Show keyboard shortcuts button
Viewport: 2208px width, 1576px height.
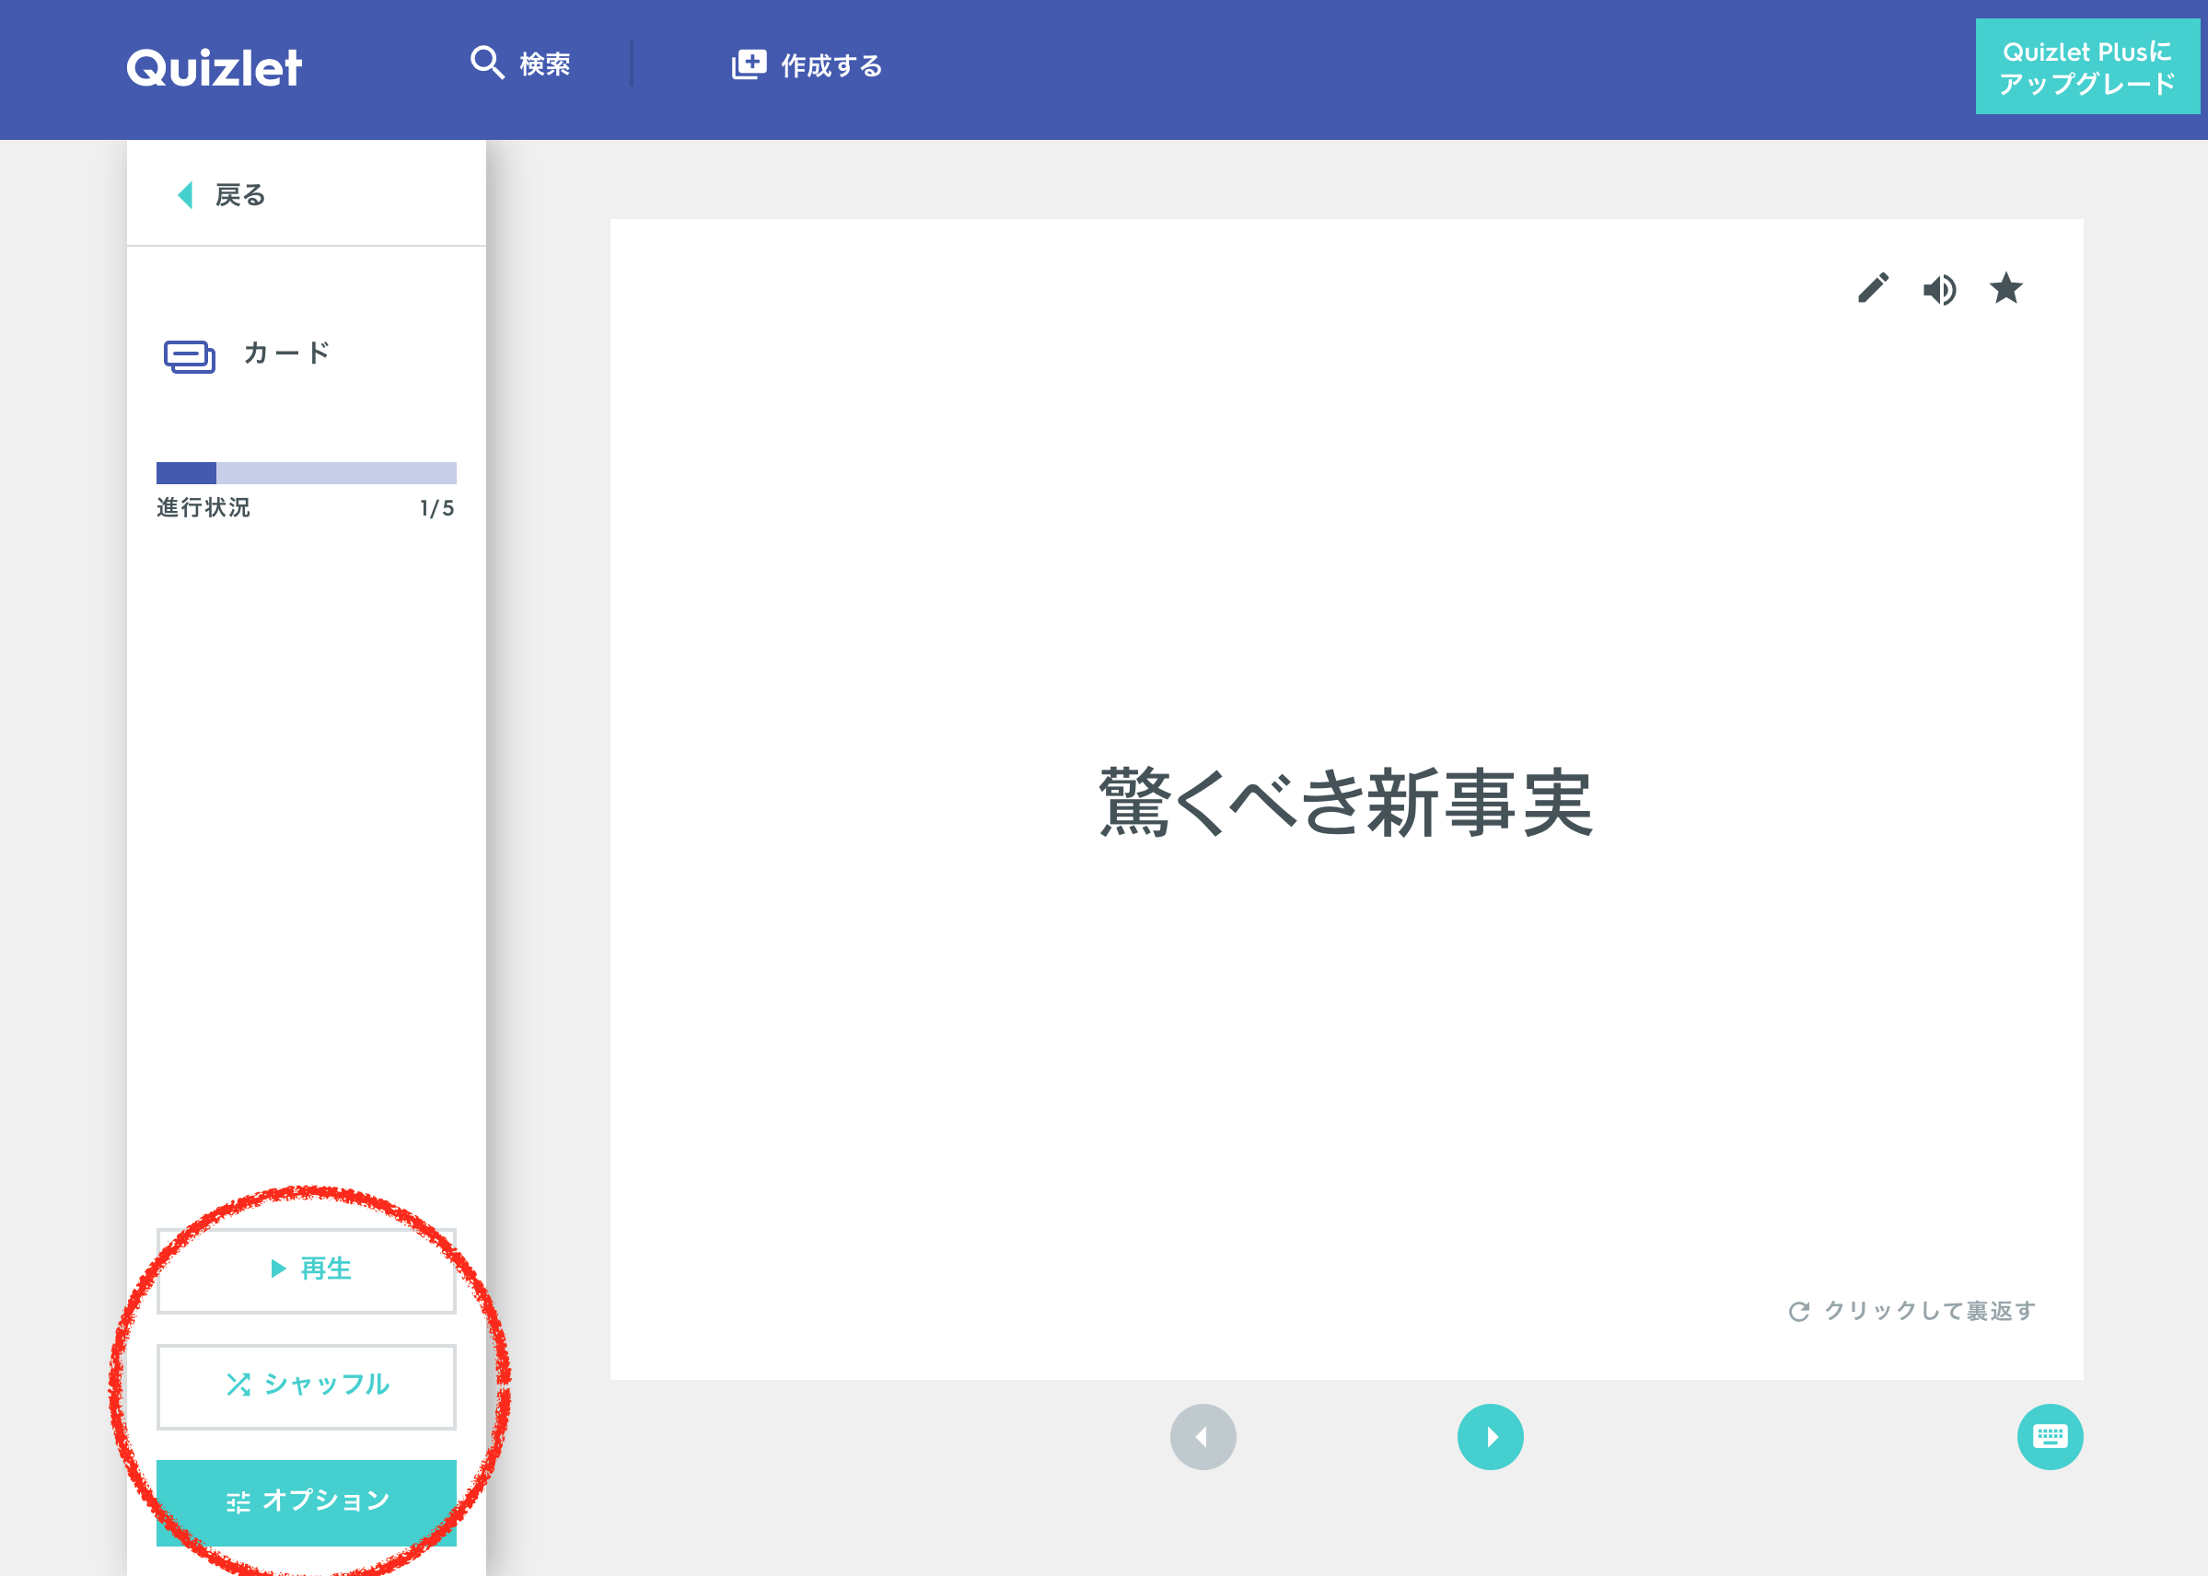coord(2050,1437)
